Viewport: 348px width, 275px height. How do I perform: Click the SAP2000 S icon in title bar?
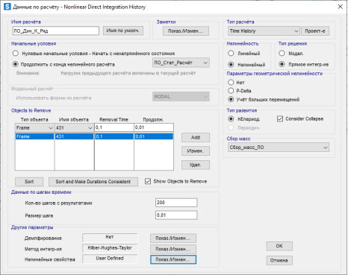pyautogui.click(x=7, y=7)
